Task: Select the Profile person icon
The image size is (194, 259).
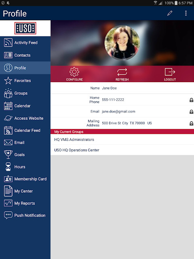Action: tap(8, 68)
